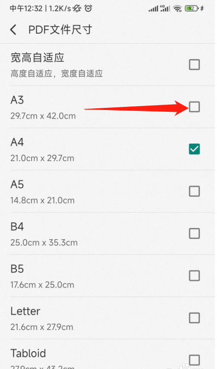
Task: Select the B4 25.0cm x 35.3cm row
Action: pos(108,234)
